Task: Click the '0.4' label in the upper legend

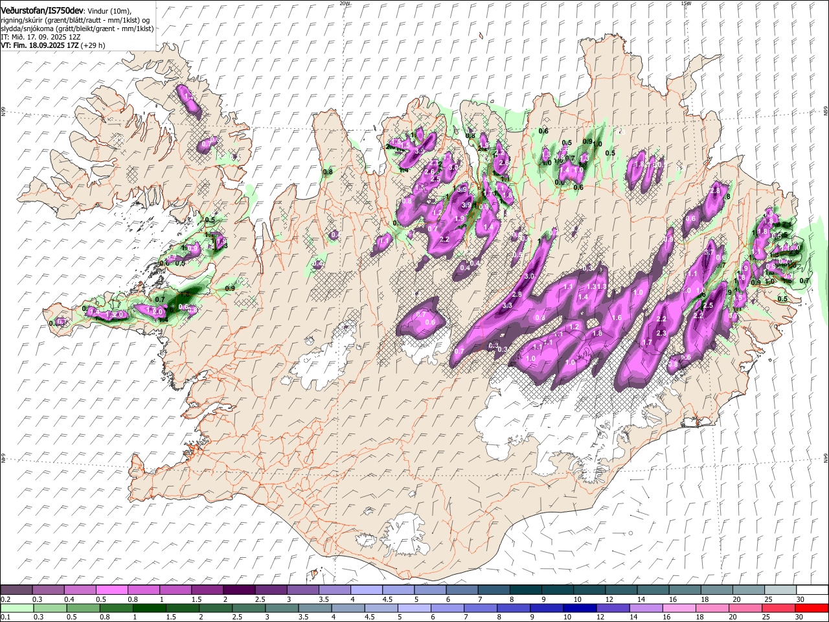Action: [x=69, y=599]
